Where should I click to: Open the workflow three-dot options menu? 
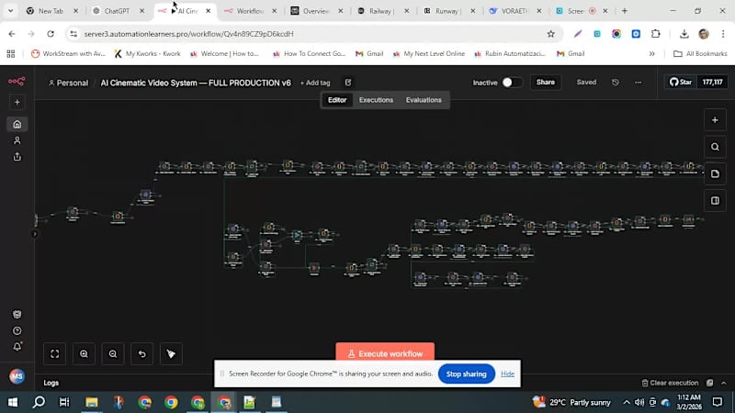[x=638, y=83]
